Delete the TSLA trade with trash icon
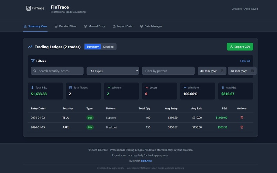Screen dimensions: 277x173 point(242,118)
